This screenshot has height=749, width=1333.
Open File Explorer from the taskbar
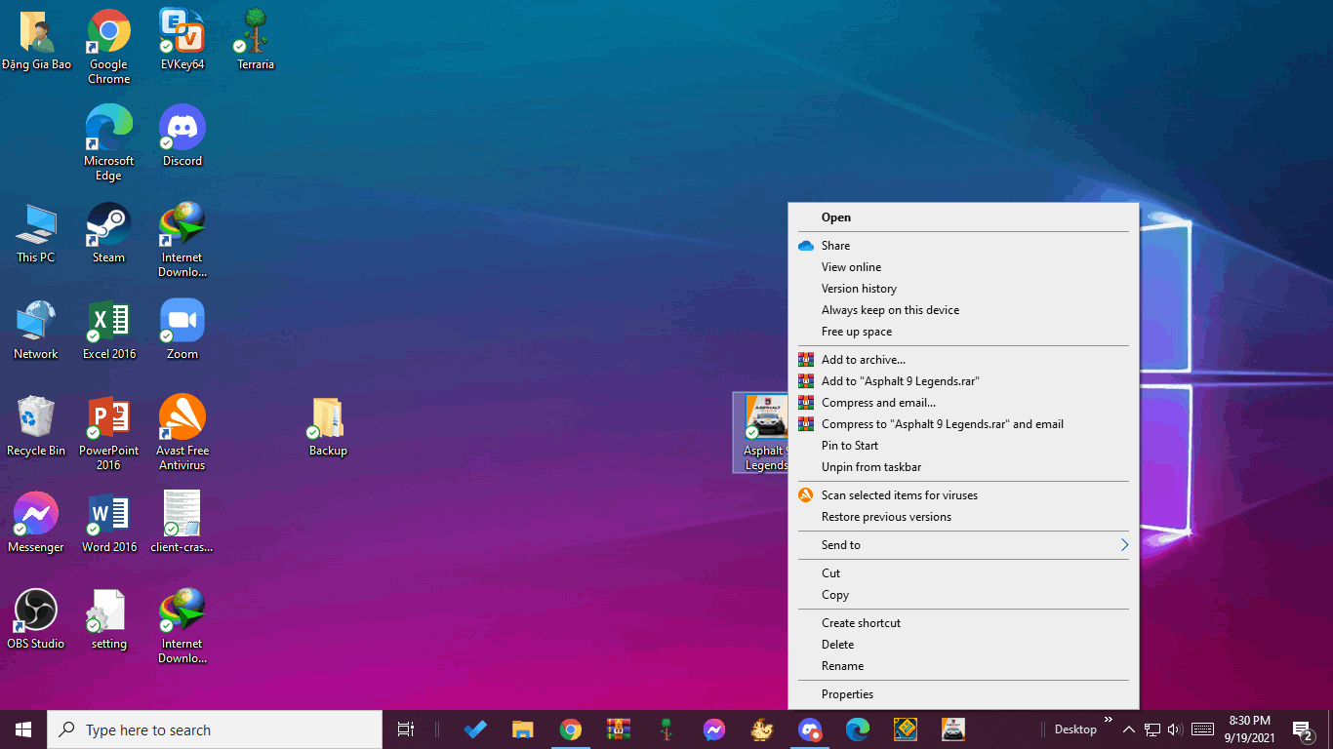coord(523,729)
